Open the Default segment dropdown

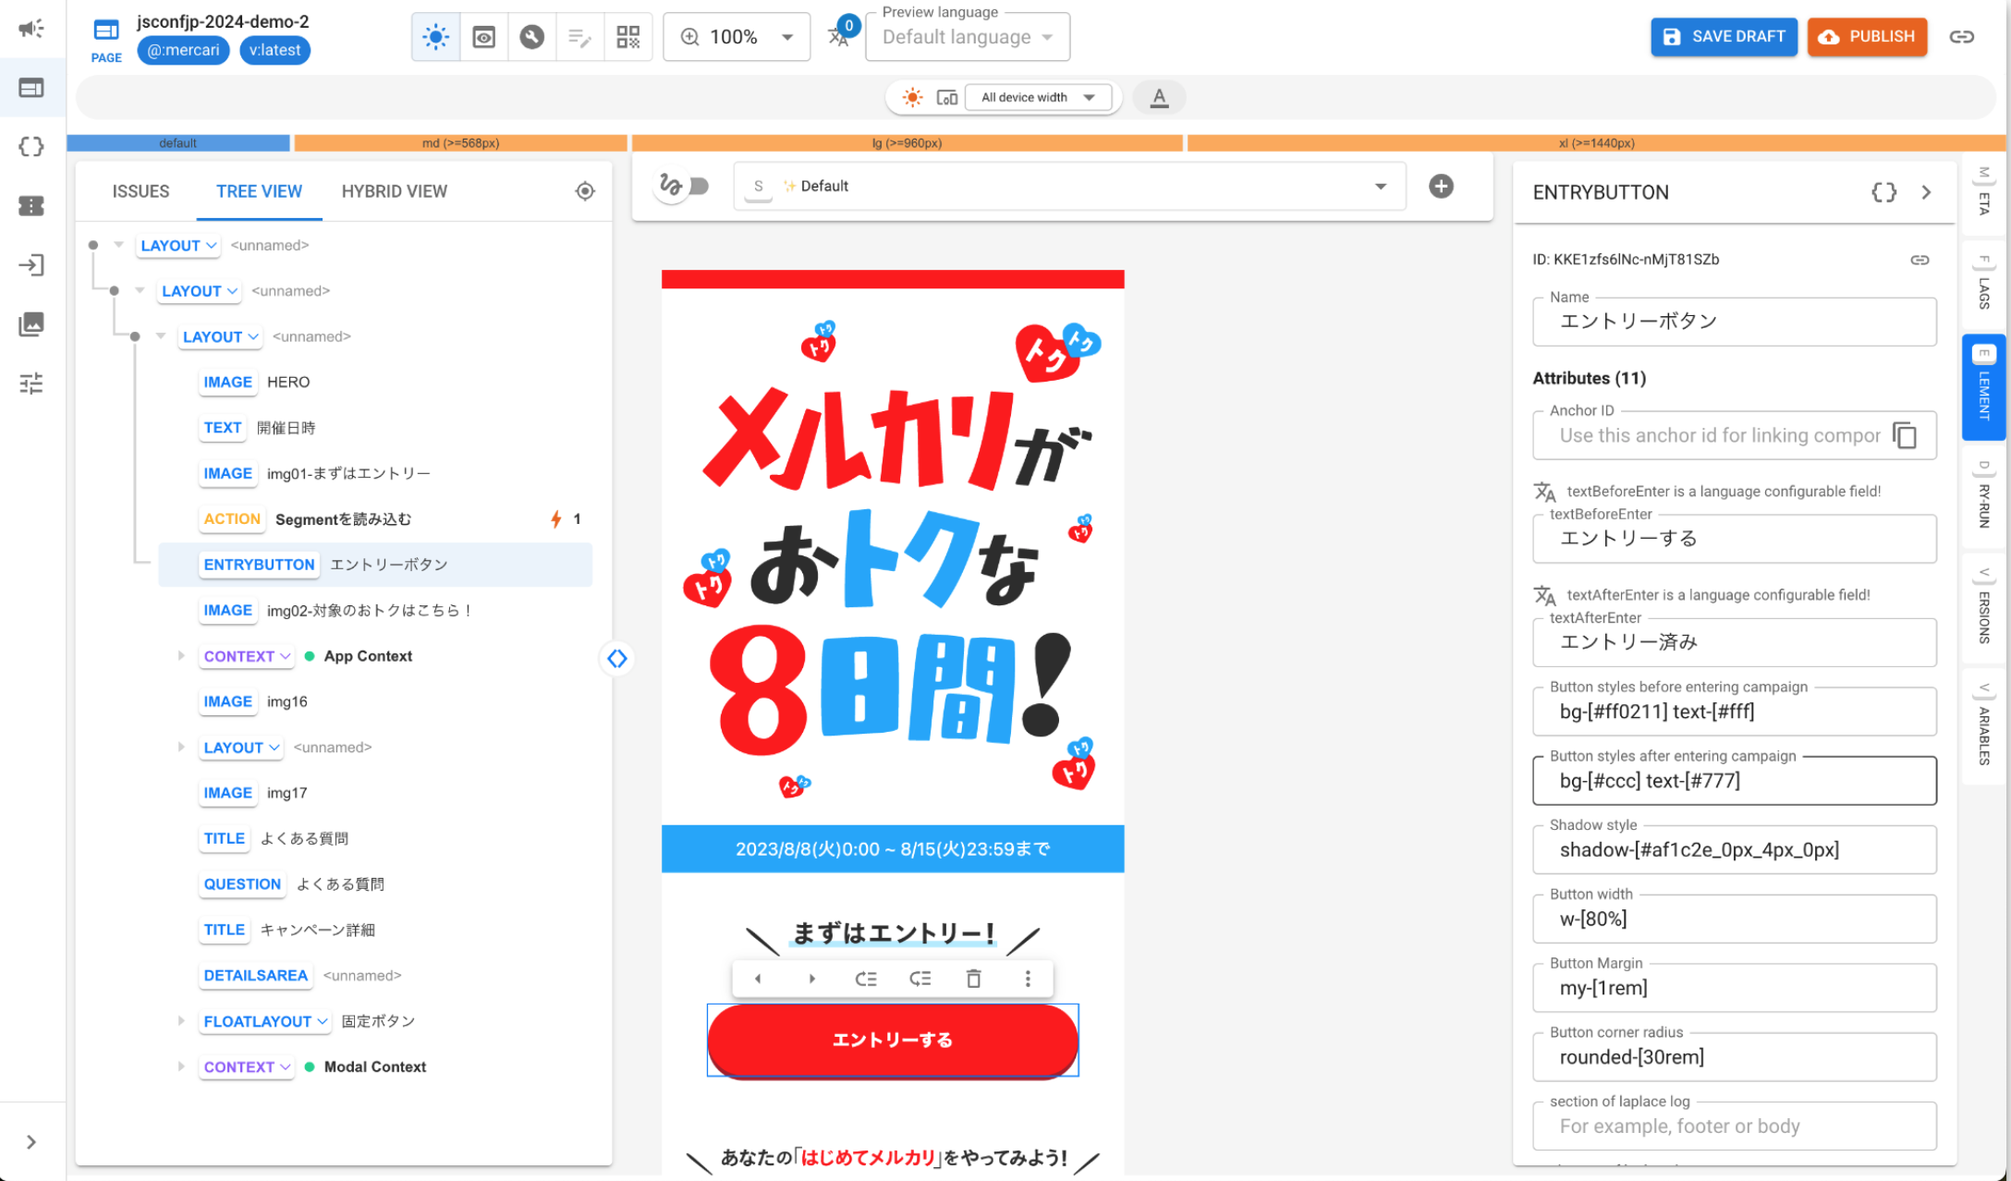pyautogui.click(x=1069, y=186)
